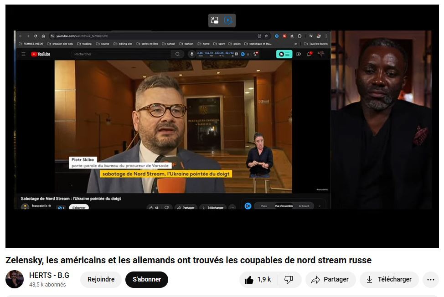Click the mini-player pop-out icon above the video
Viewport: 444px width, 297px height.
point(215,20)
